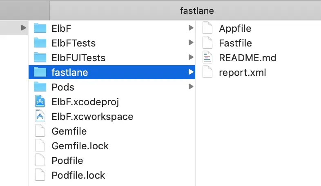
Task: Click the Appfile document icon
Action: 208,28
